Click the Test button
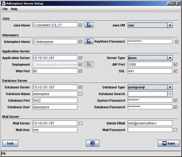Viewport: 182px width, 157px height. [10, 143]
